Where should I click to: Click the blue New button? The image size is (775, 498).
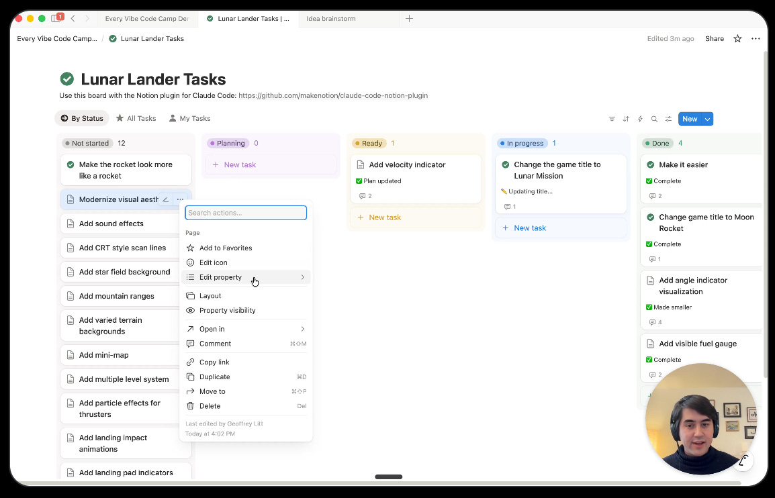[690, 119]
